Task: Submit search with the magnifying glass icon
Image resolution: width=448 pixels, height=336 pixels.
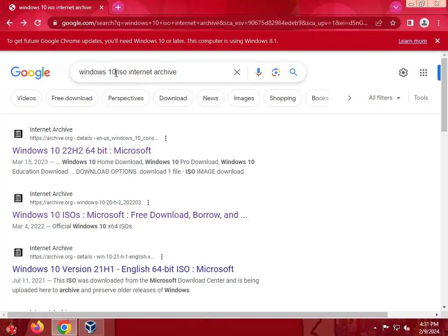Action: point(293,72)
